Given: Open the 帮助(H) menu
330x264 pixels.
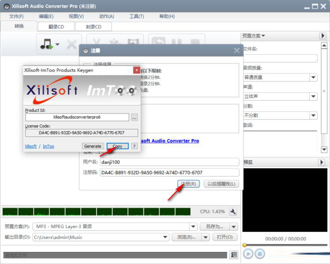Looking at the screenshot, I should pyautogui.click(x=167, y=16).
